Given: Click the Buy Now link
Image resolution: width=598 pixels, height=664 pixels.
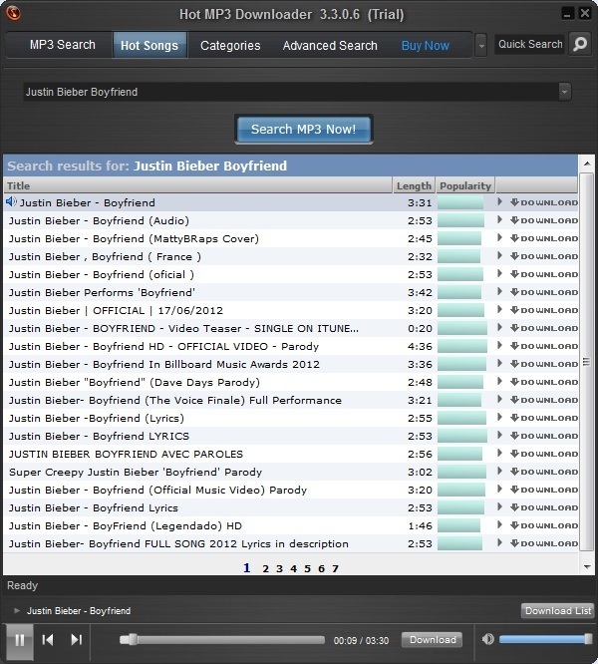Looking at the screenshot, I should [x=425, y=45].
